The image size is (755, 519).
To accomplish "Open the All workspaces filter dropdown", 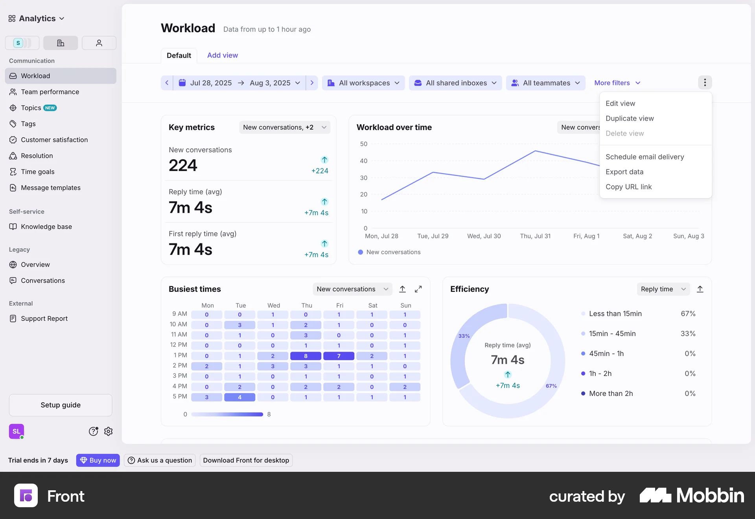I will click(x=363, y=83).
